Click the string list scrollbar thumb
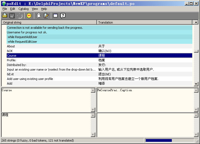200x144 pixels. pyautogui.click(x=196, y=51)
